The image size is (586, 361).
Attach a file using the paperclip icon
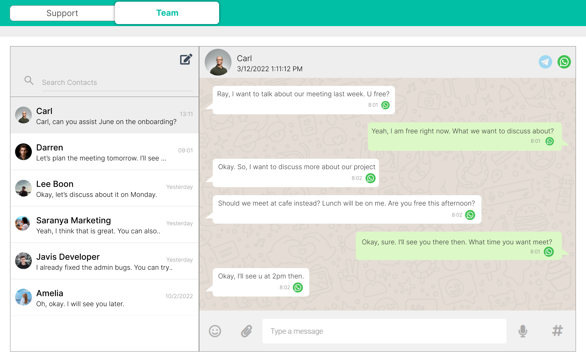tap(247, 331)
